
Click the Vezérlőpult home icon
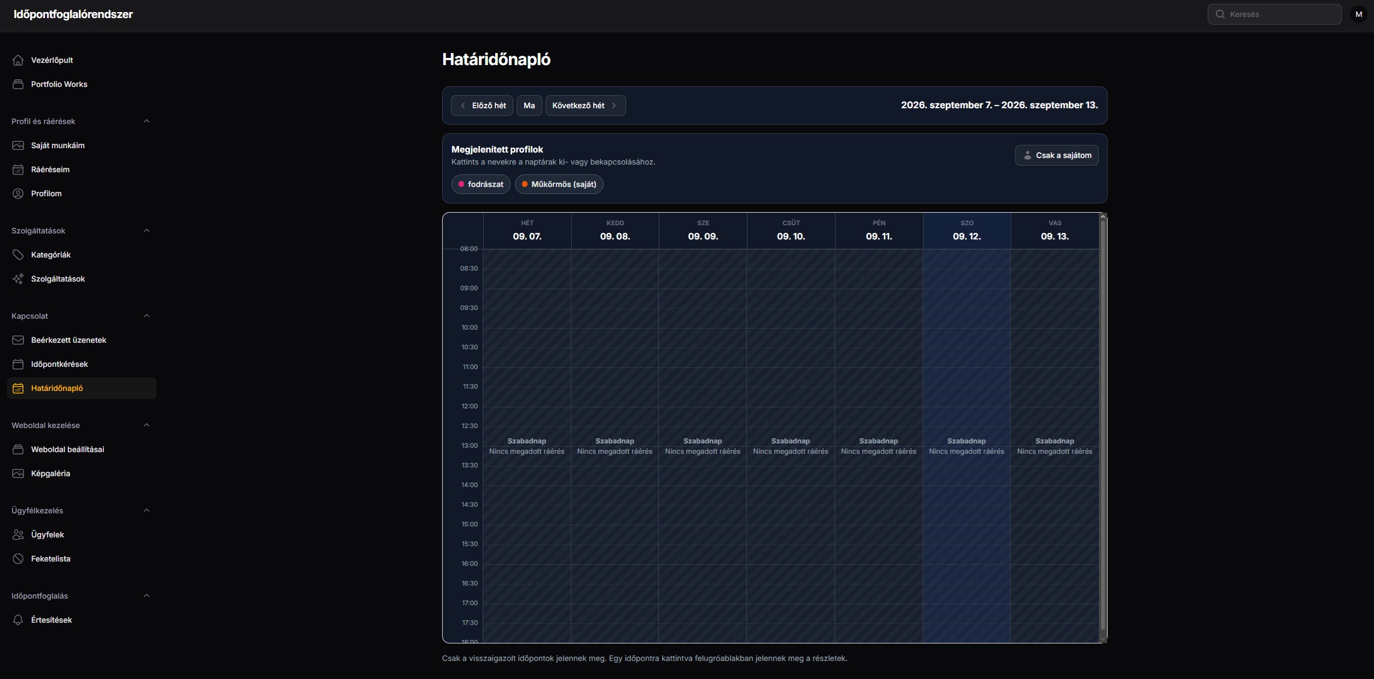pos(18,60)
